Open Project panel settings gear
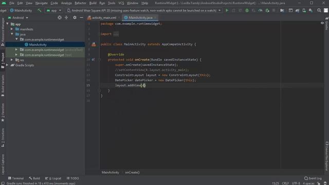Screen dimensions: 329x185 pos(75,17)
